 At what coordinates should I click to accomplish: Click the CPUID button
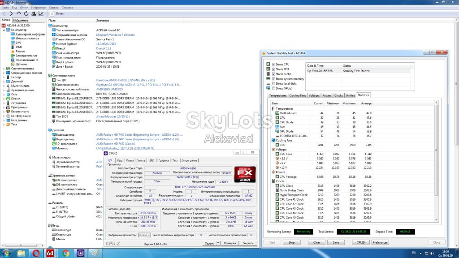(x=361, y=242)
